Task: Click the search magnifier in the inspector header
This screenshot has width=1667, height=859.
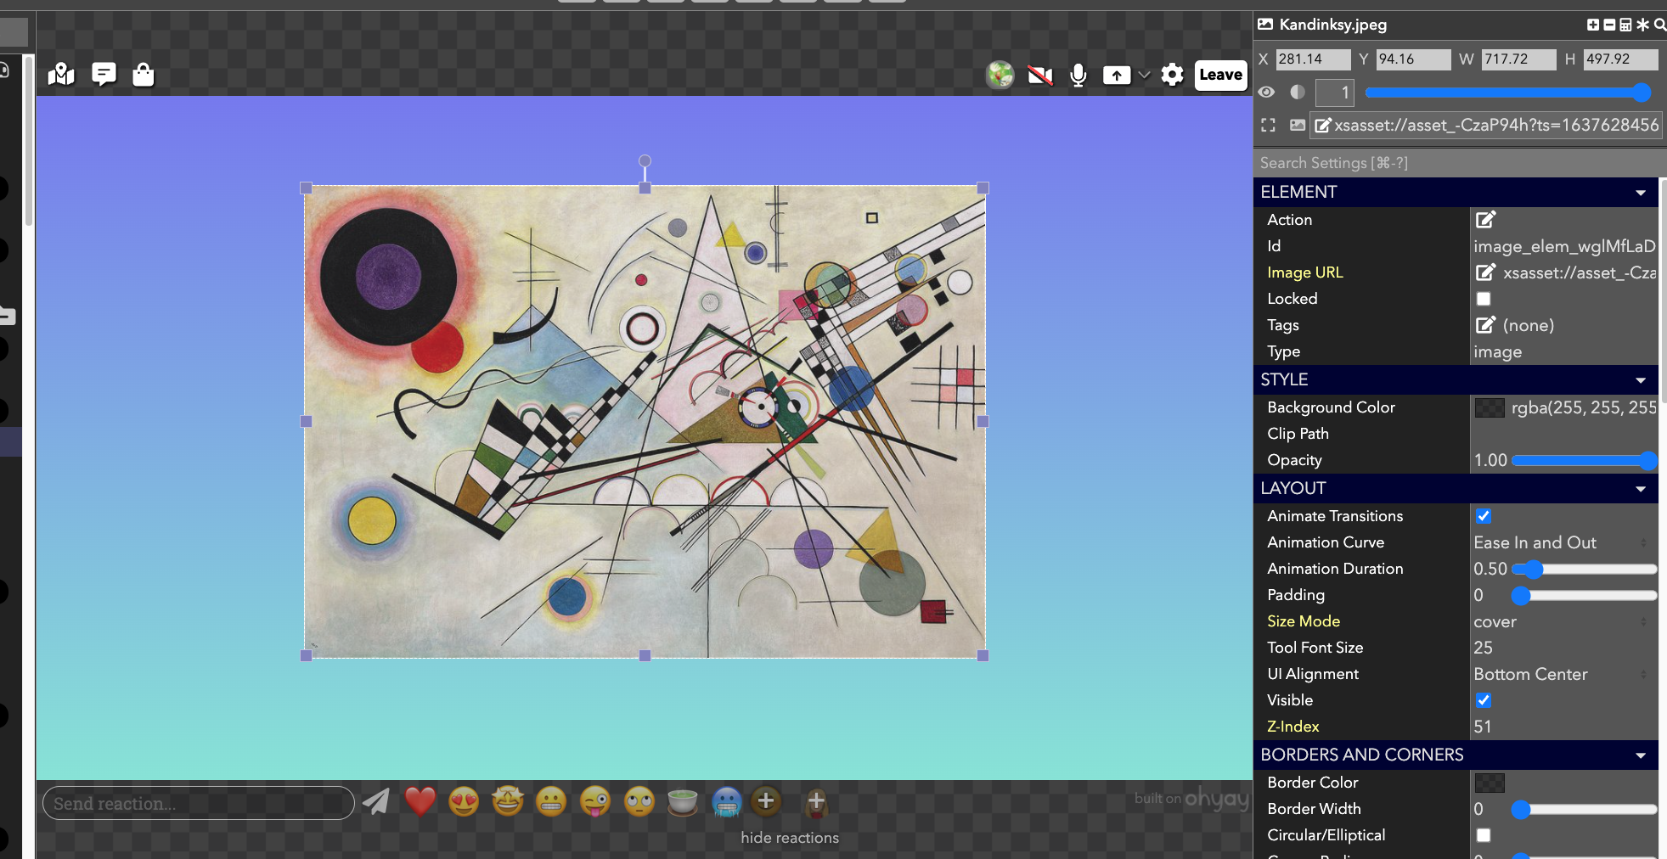Action: point(1659,25)
